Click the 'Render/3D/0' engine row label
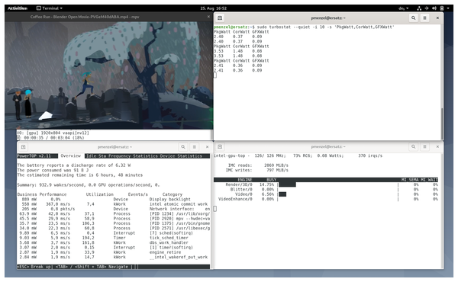The height and width of the screenshot is (282, 458). click(x=239, y=184)
